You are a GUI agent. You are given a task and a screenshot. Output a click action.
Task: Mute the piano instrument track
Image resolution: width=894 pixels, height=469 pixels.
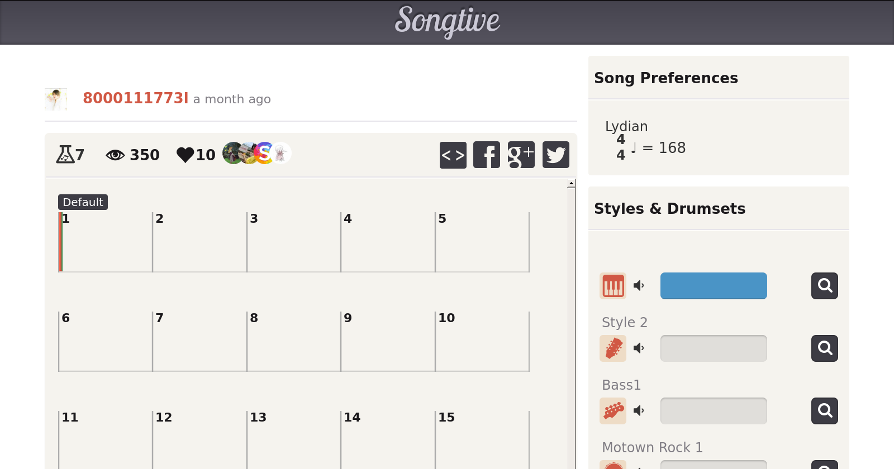[639, 286]
